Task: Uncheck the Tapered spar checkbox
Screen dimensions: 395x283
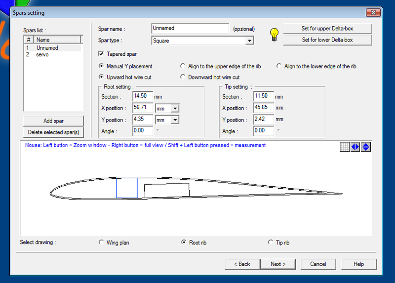Action: tap(102, 54)
